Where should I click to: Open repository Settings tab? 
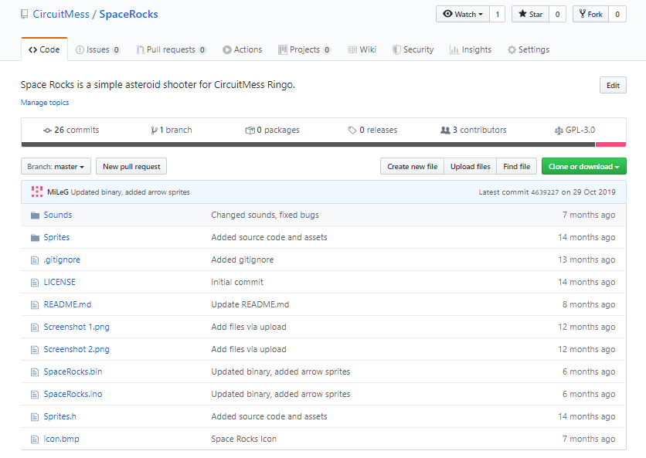pyautogui.click(x=529, y=50)
